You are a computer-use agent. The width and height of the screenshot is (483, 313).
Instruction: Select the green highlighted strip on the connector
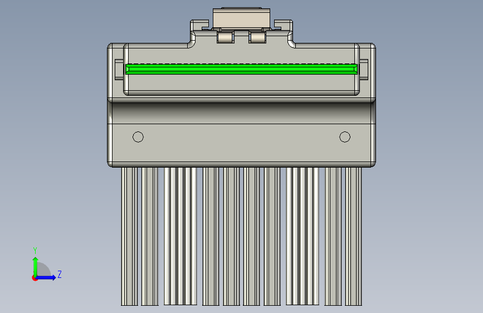point(242,69)
